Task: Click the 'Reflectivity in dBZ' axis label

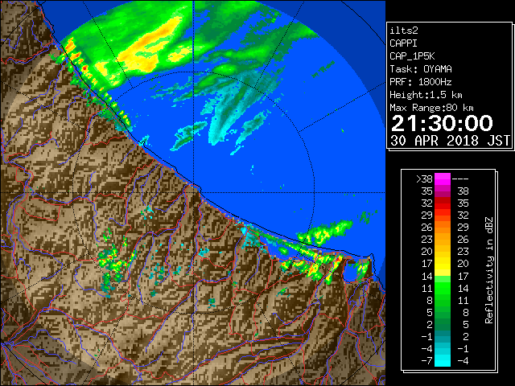Action: (x=489, y=270)
